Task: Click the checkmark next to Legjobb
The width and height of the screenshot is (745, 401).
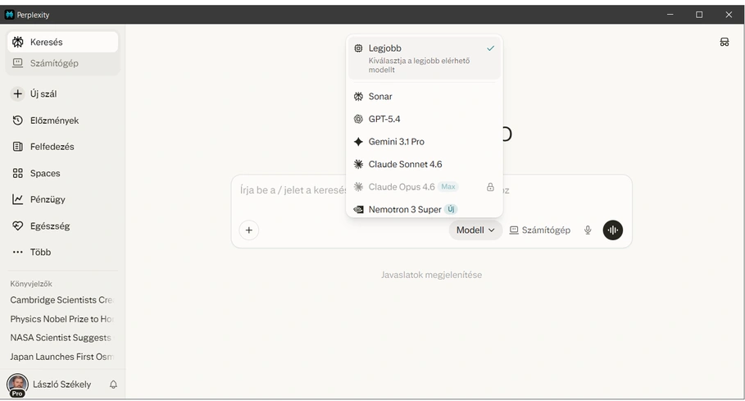Action: (490, 48)
